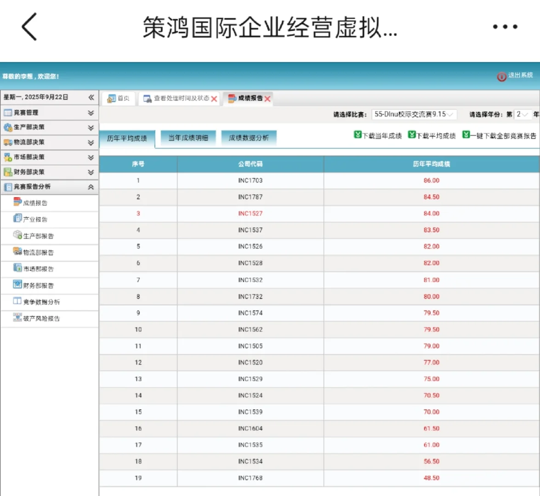
Task: Select the 成绩报告 page tab label
Action: tap(250, 98)
